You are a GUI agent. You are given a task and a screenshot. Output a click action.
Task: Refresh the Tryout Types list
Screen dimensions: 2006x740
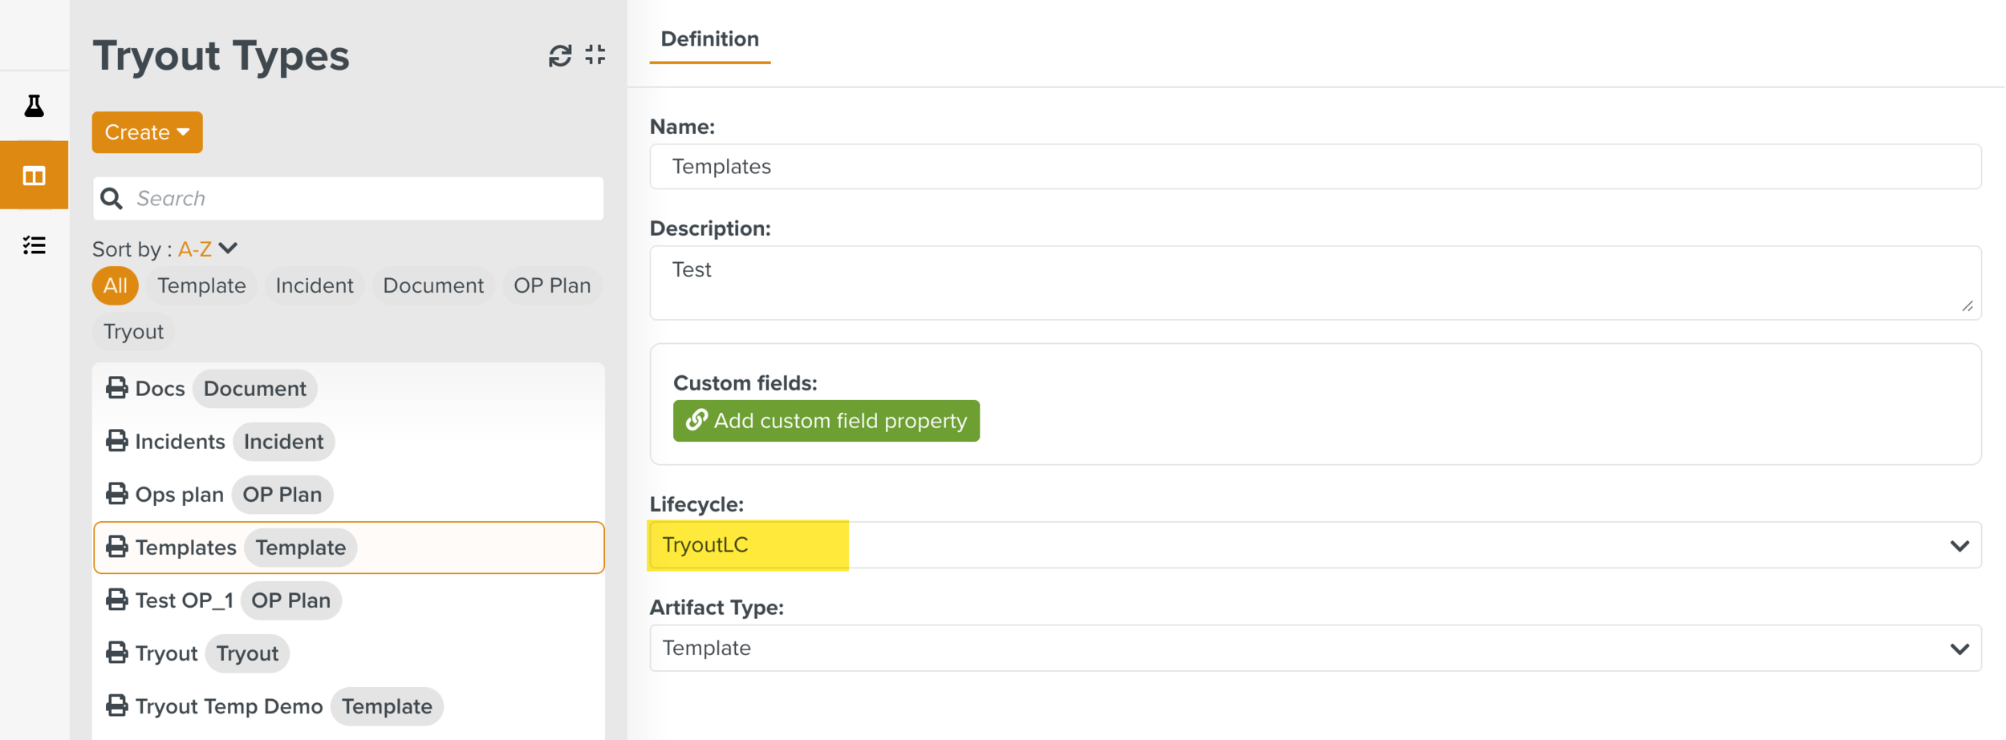point(559,55)
